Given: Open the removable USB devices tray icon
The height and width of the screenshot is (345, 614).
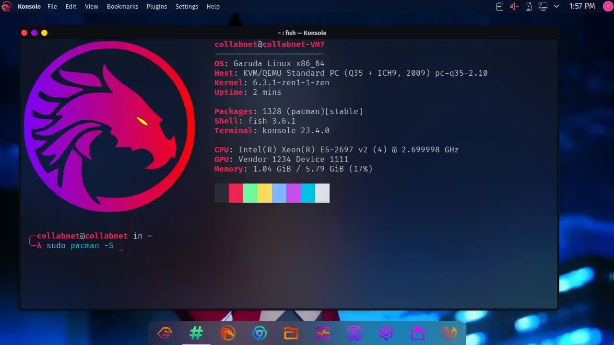Looking at the screenshot, I should (529, 6).
